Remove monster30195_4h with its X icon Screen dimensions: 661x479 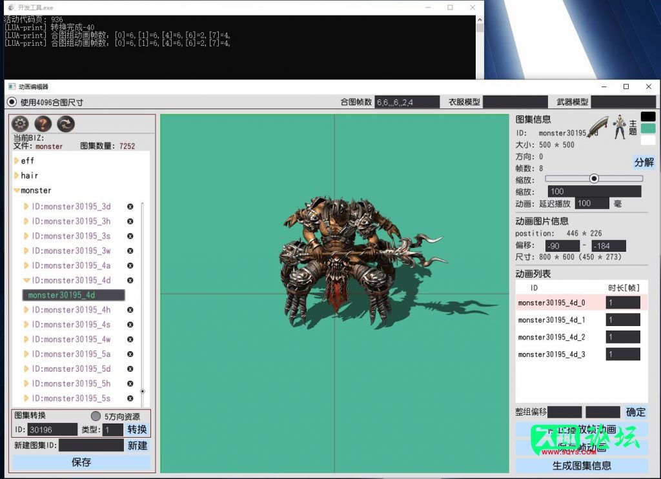pos(130,310)
